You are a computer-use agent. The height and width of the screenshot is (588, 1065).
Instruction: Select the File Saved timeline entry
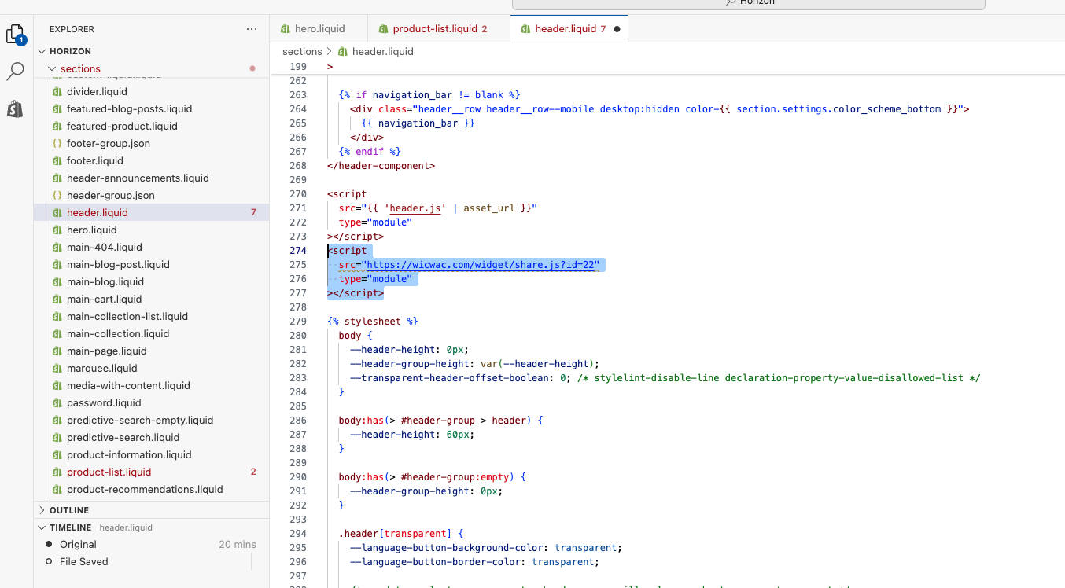click(83, 562)
